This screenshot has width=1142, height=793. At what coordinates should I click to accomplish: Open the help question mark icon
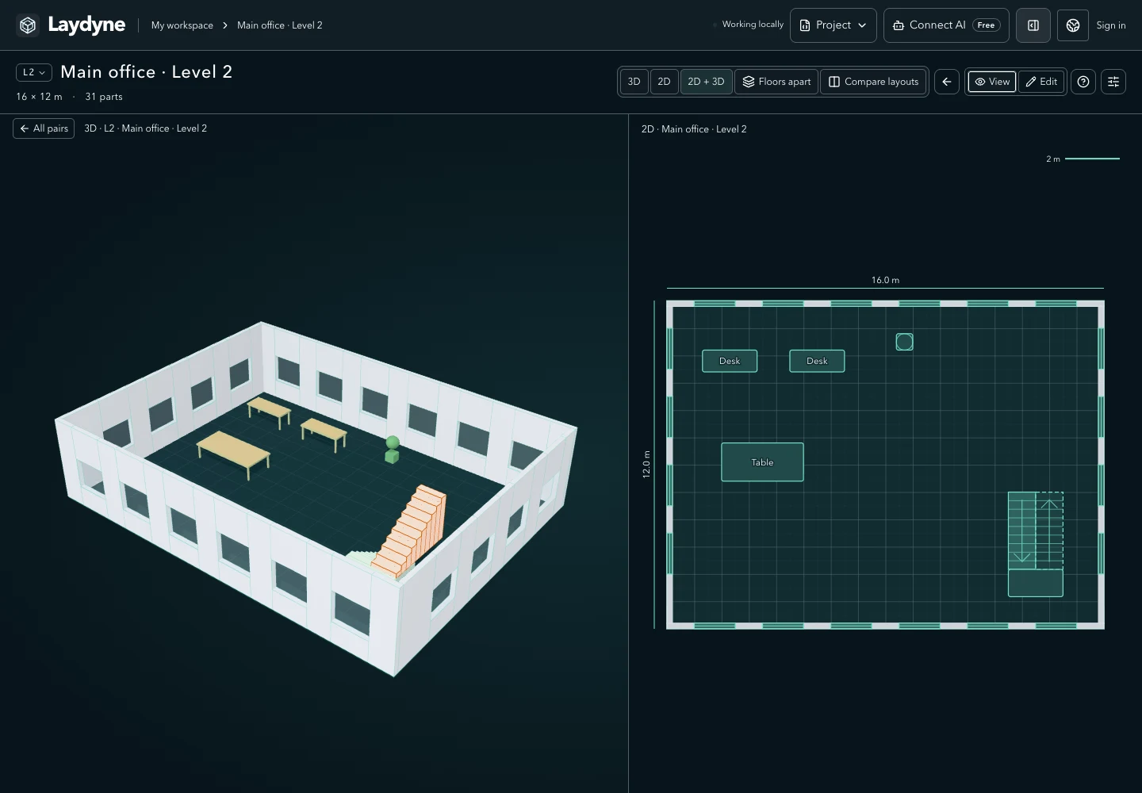pyautogui.click(x=1083, y=82)
